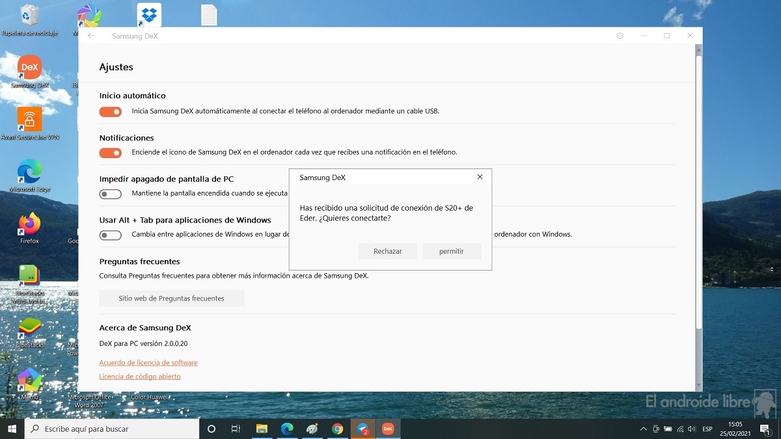Select the Dropbox shortcut on the desktop
Image resolution: width=781 pixels, height=439 pixels.
(149, 14)
